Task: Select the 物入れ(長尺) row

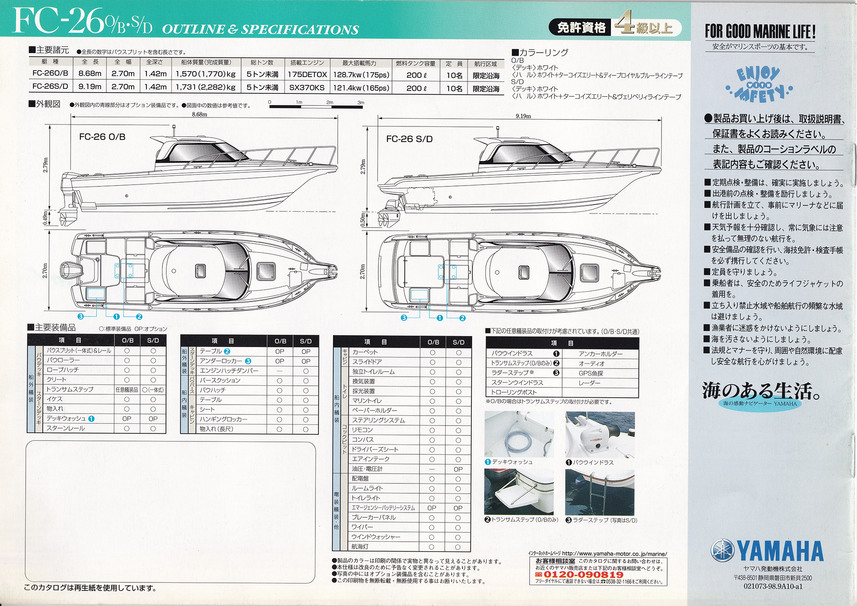Action: [x=257, y=429]
